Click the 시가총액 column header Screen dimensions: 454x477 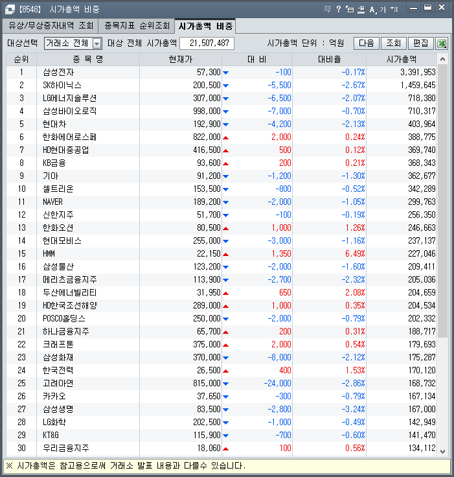coord(402,60)
